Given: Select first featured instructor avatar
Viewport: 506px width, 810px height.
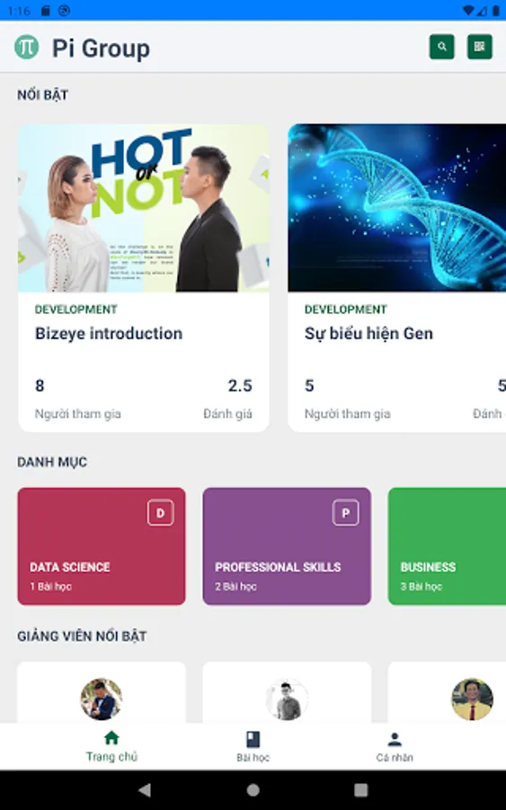Looking at the screenshot, I should tap(102, 699).
